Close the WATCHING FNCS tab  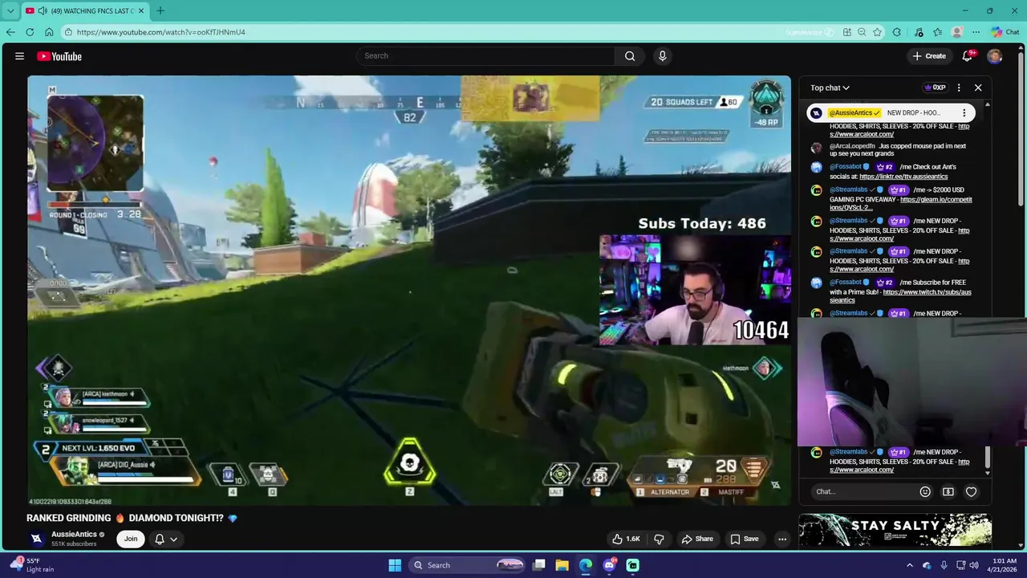coord(141,10)
